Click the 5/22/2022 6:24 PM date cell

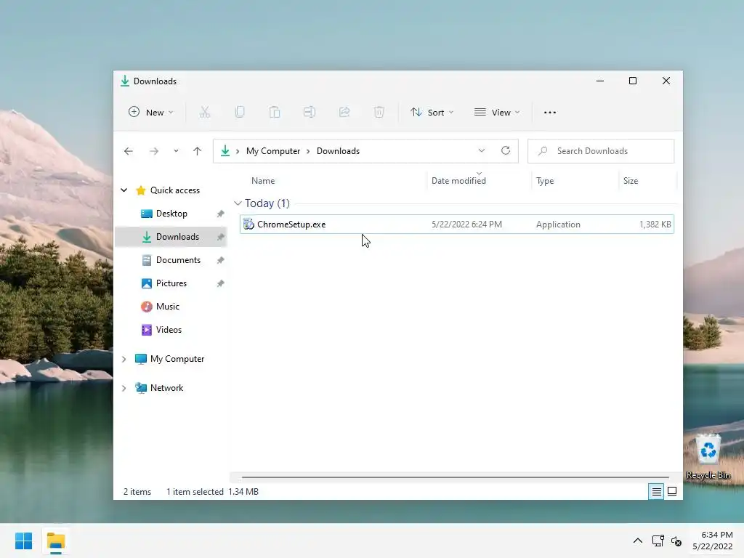pyautogui.click(x=466, y=225)
